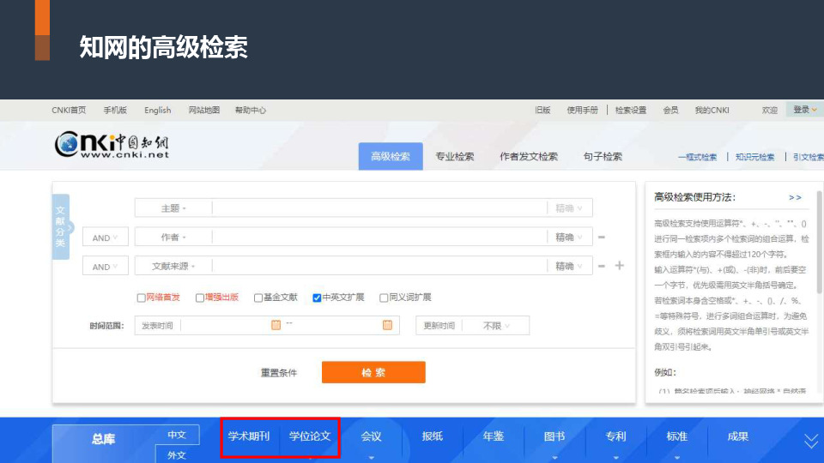Click the 文献来源 search text field
Viewport: 824px width, 463px height.
[x=379, y=266]
